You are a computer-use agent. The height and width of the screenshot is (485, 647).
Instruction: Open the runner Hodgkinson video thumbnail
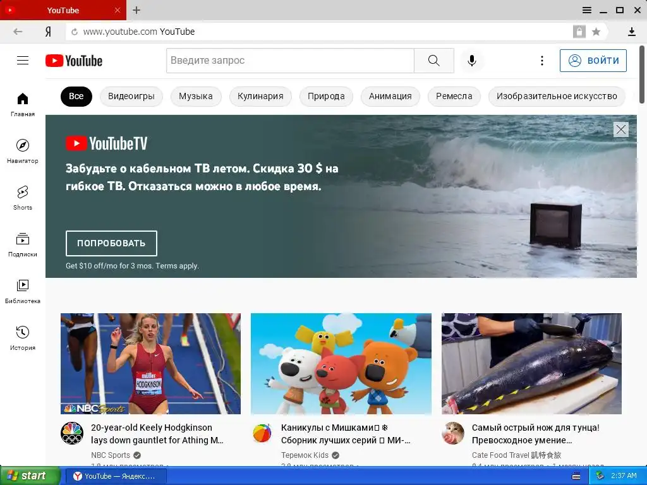pyautogui.click(x=150, y=364)
